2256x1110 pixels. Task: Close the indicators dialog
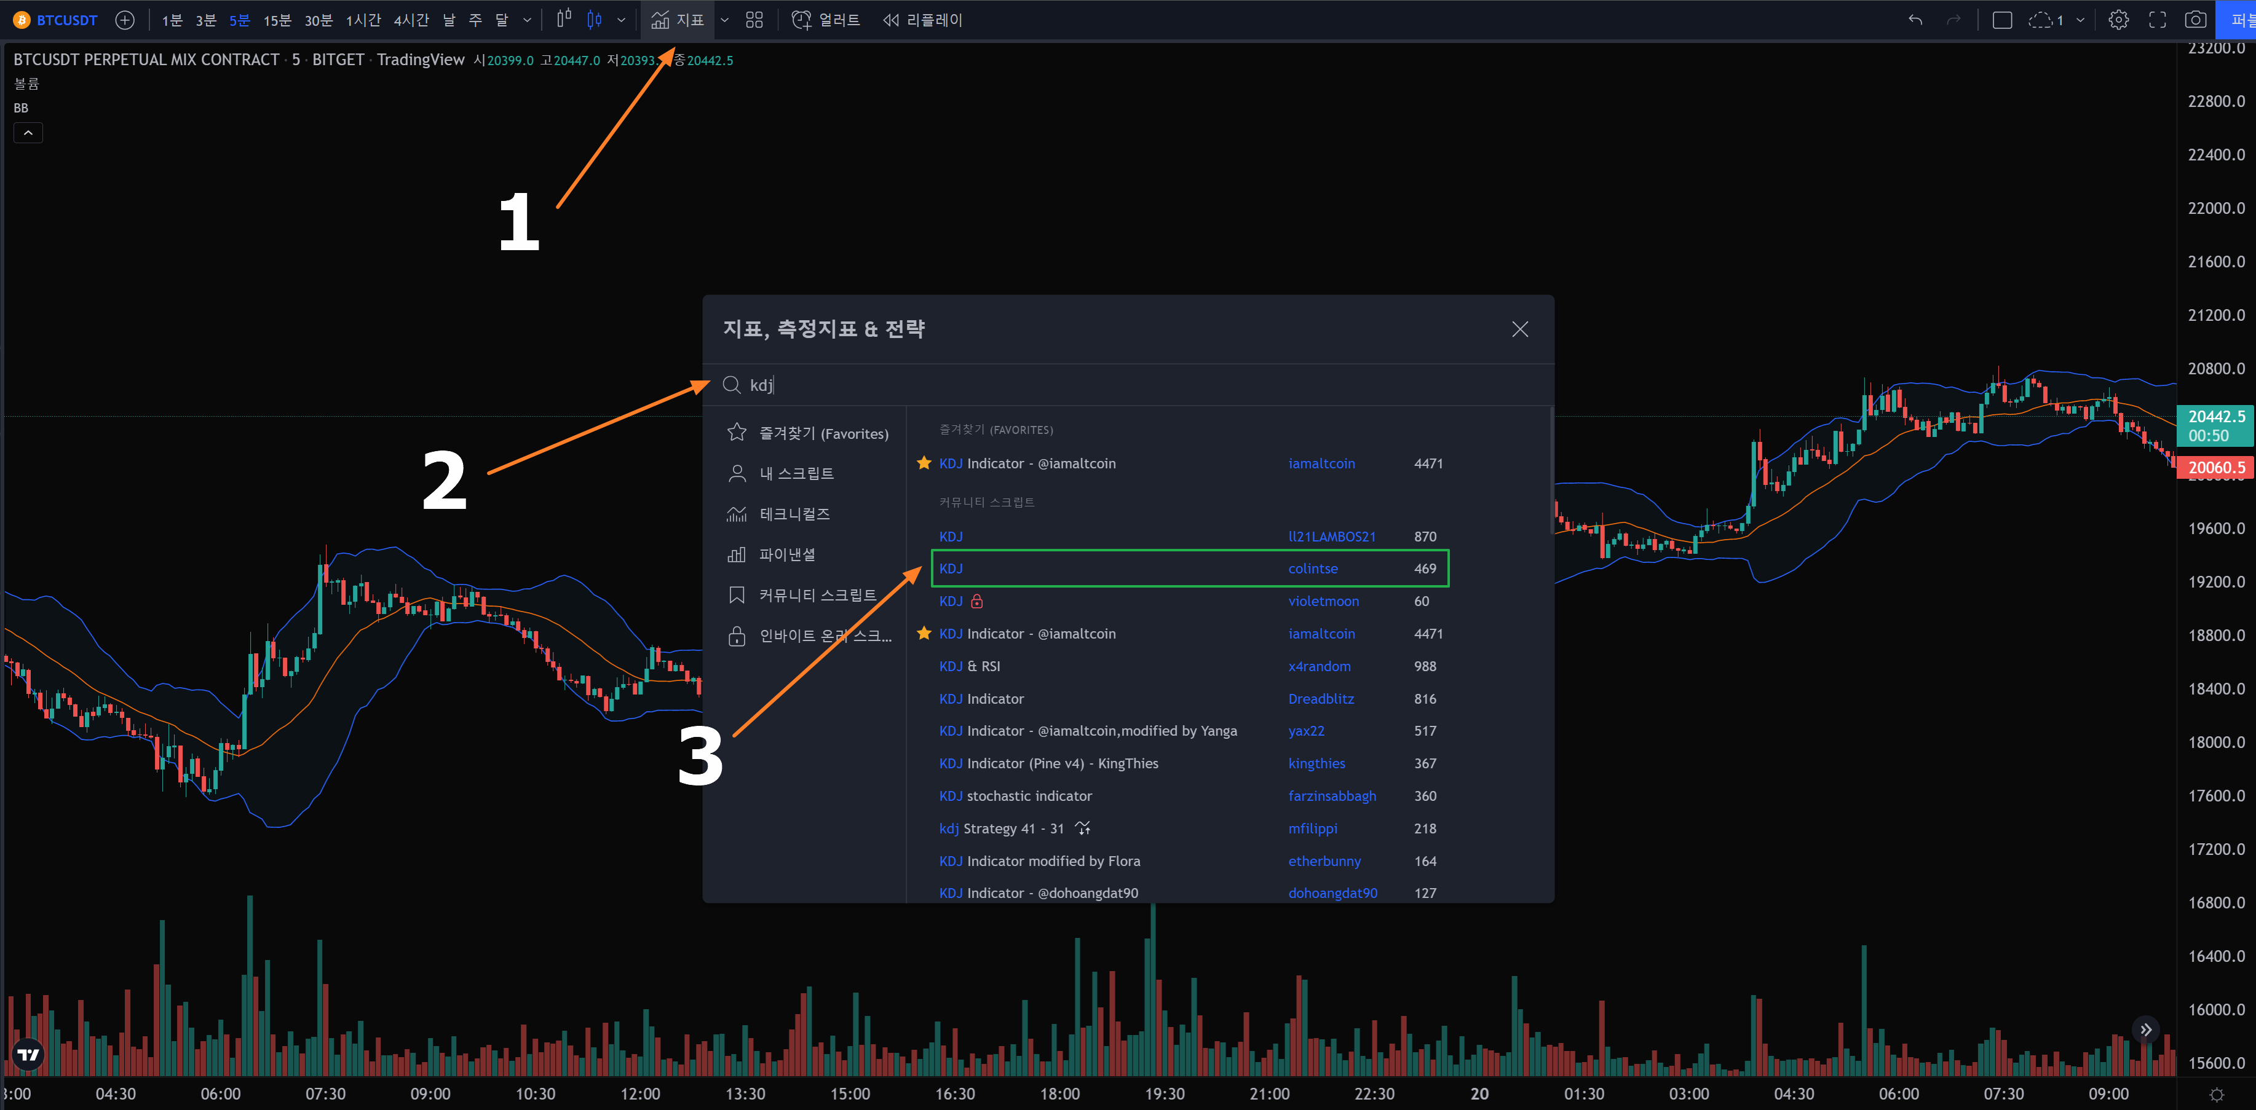[1519, 329]
